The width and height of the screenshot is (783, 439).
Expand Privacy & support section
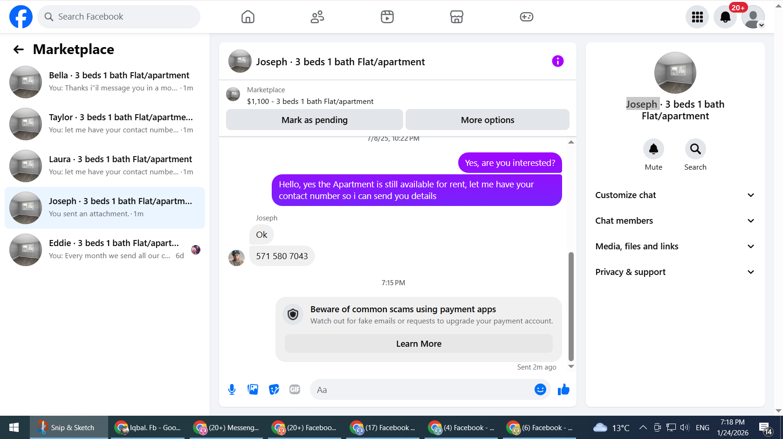click(x=675, y=272)
